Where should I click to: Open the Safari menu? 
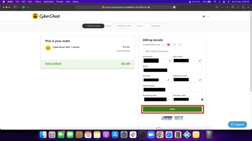tap(10, 2)
